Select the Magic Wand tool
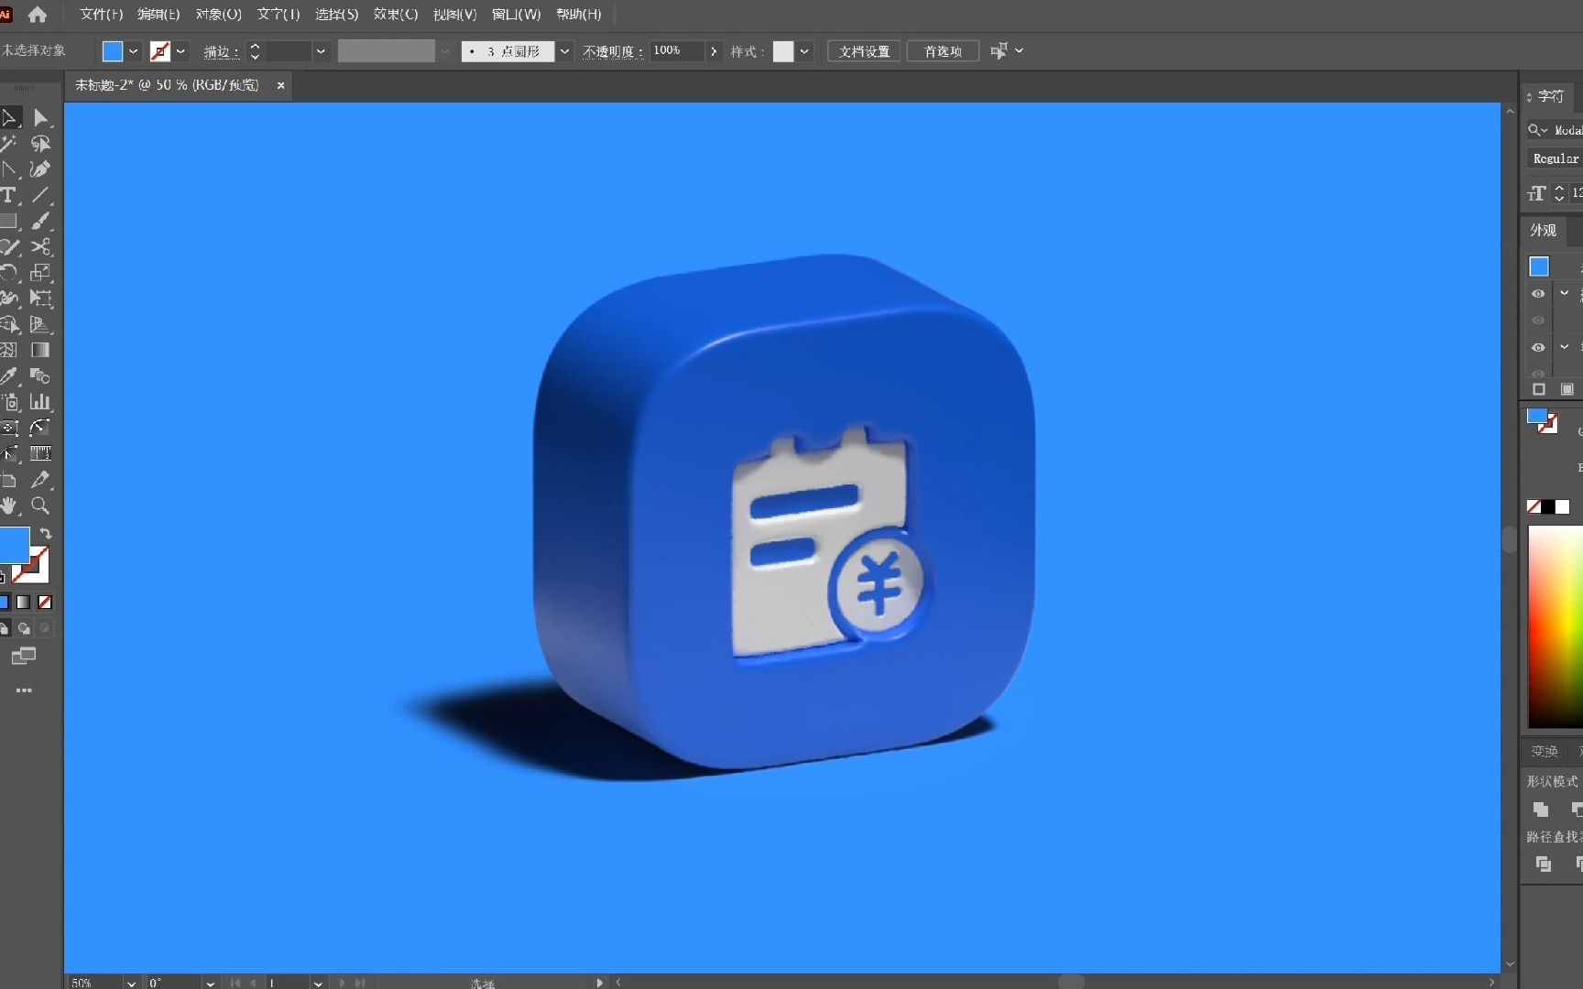The height and width of the screenshot is (989, 1583). 9,144
